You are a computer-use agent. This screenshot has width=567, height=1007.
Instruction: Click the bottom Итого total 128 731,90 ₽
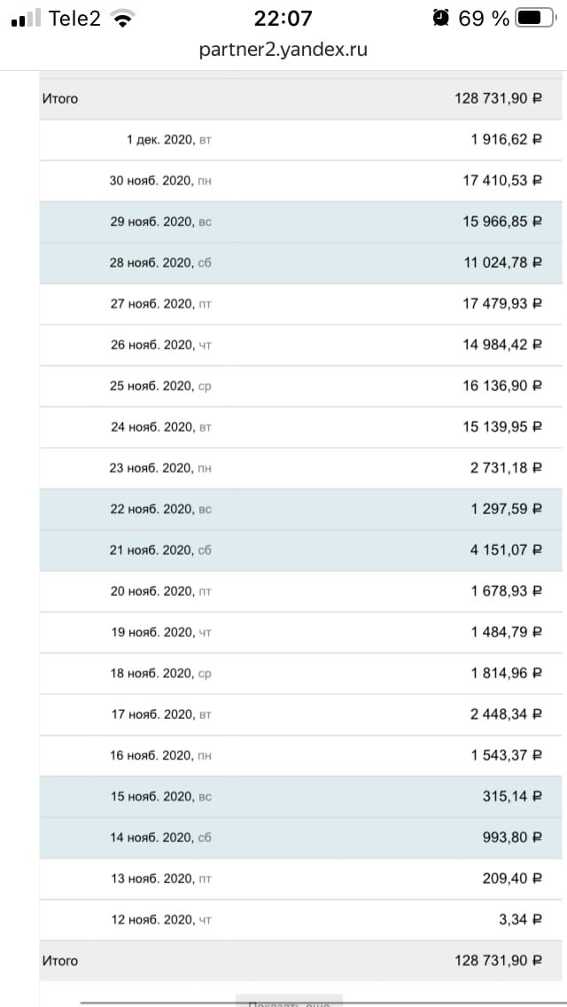click(x=497, y=961)
